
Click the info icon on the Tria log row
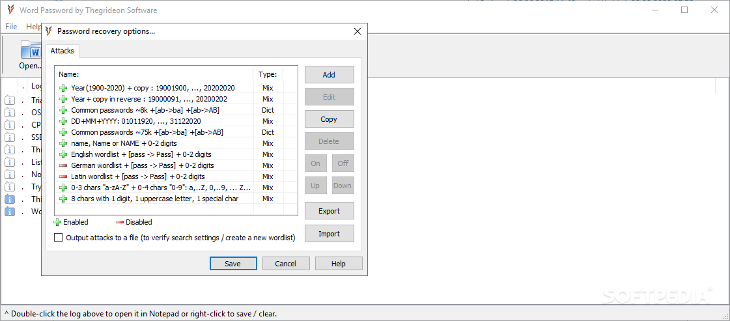pos(10,100)
